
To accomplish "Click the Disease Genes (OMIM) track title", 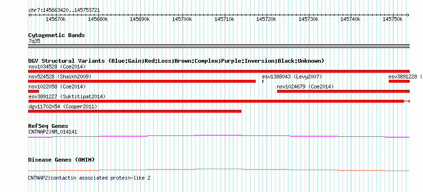I will coord(61,160).
